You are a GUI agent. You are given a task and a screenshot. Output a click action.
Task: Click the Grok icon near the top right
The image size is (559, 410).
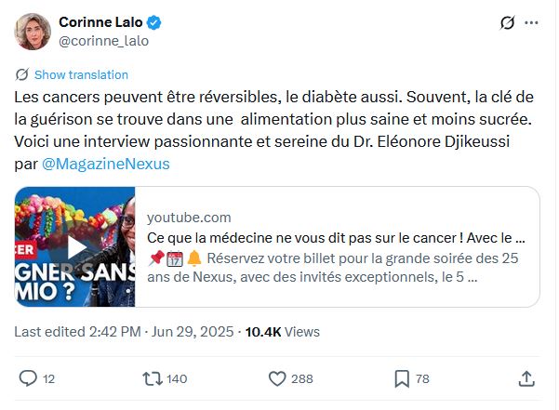tap(508, 22)
